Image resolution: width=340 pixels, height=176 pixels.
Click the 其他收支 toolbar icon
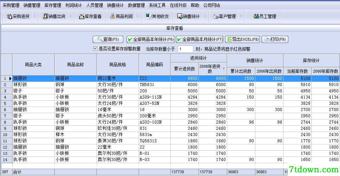pos(148,16)
